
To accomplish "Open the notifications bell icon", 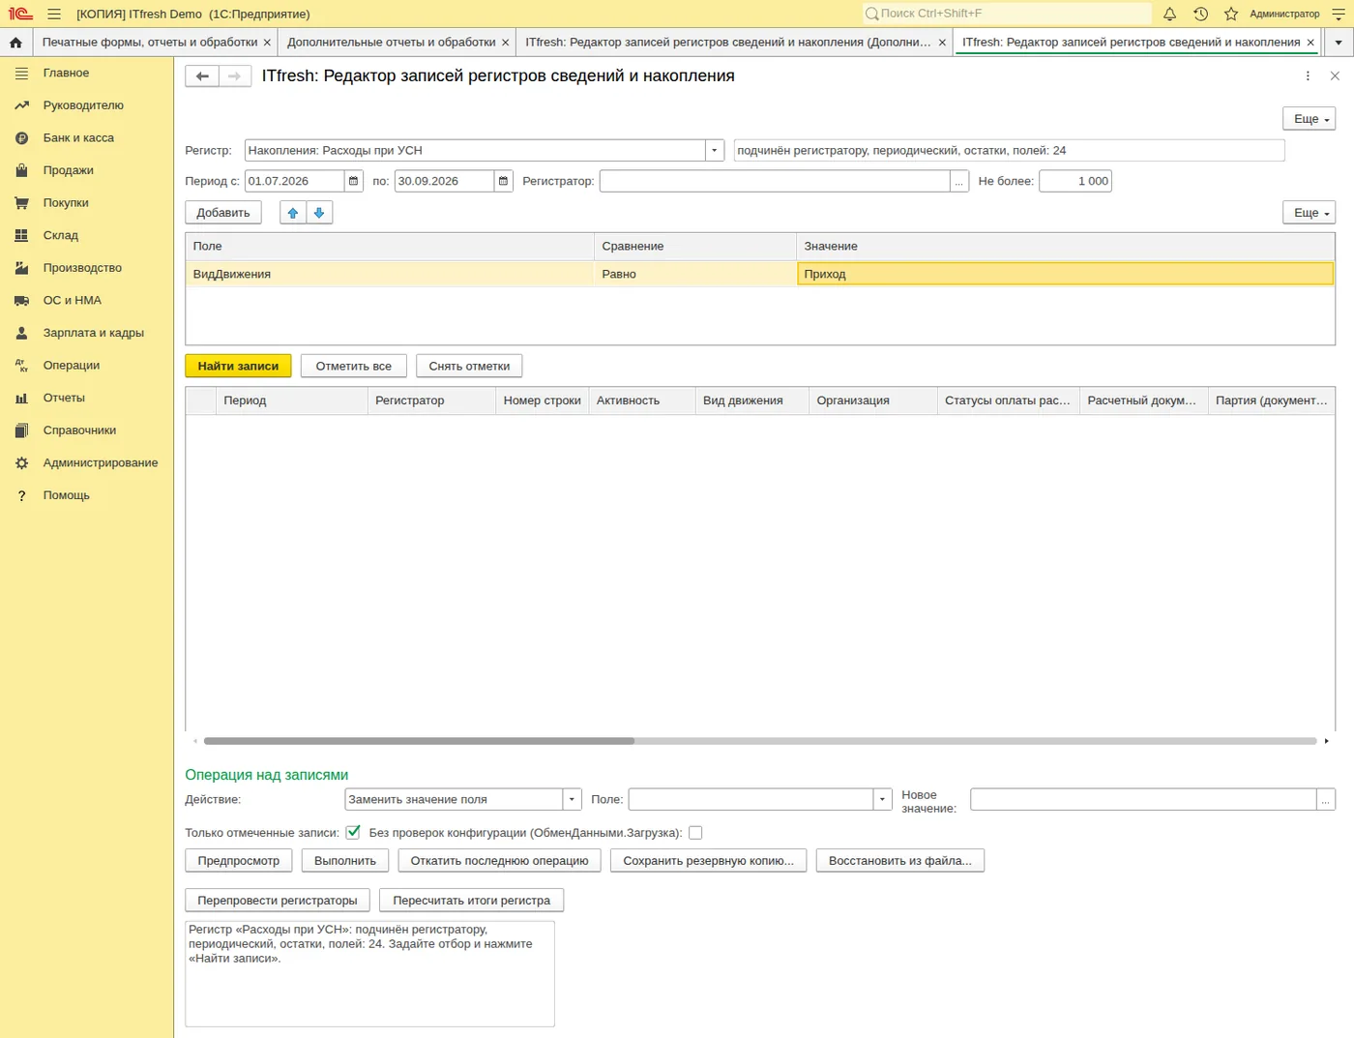I will click(x=1169, y=14).
